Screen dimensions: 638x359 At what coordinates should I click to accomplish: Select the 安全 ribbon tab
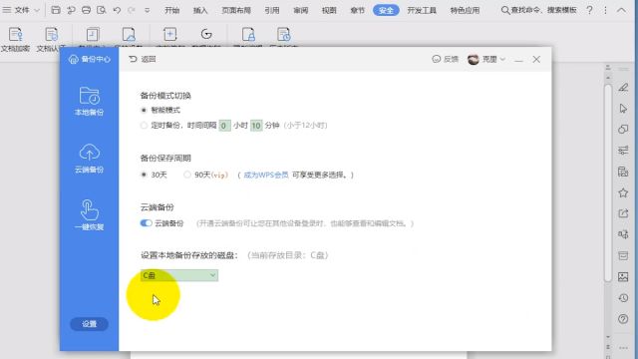click(x=386, y=10)
